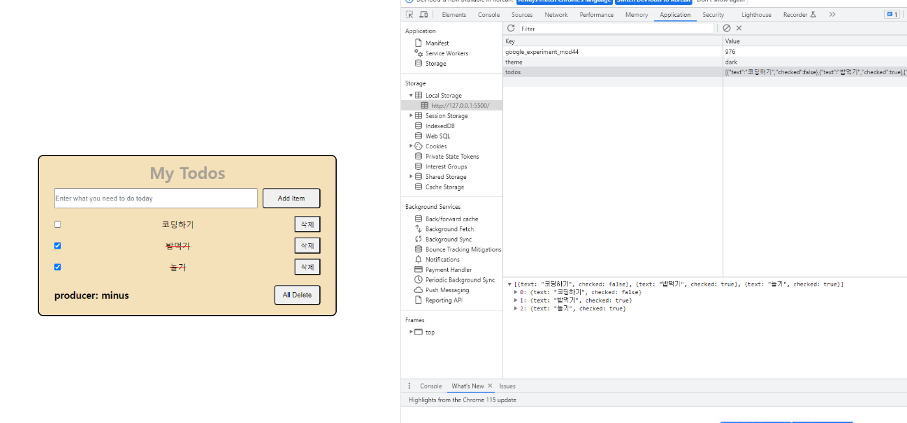
Task: Select Web SQL in the Storage section
Action: tap(438, 136)
